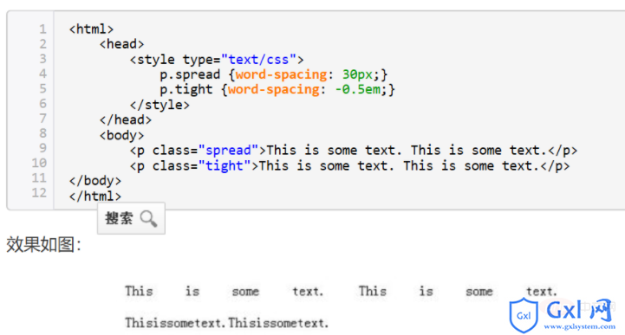Click the opening <html> tag text

click(91, 29)
